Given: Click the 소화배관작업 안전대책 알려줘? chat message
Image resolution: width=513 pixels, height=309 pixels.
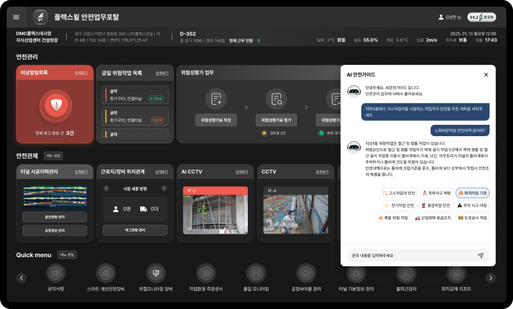Looking at the screenshot, I should click(460, 130).
